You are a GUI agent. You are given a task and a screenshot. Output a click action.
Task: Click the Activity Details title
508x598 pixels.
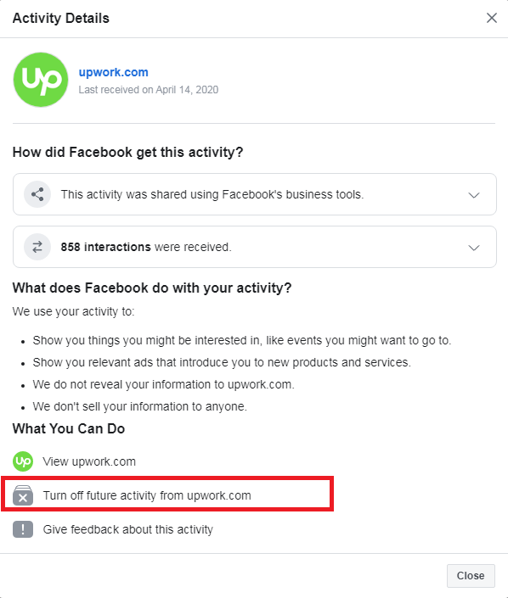[x=60, y=19]
